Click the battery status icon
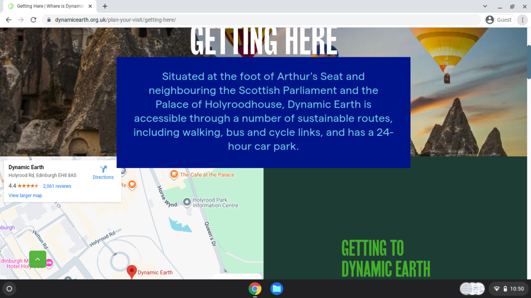 (x=506, y=289)
